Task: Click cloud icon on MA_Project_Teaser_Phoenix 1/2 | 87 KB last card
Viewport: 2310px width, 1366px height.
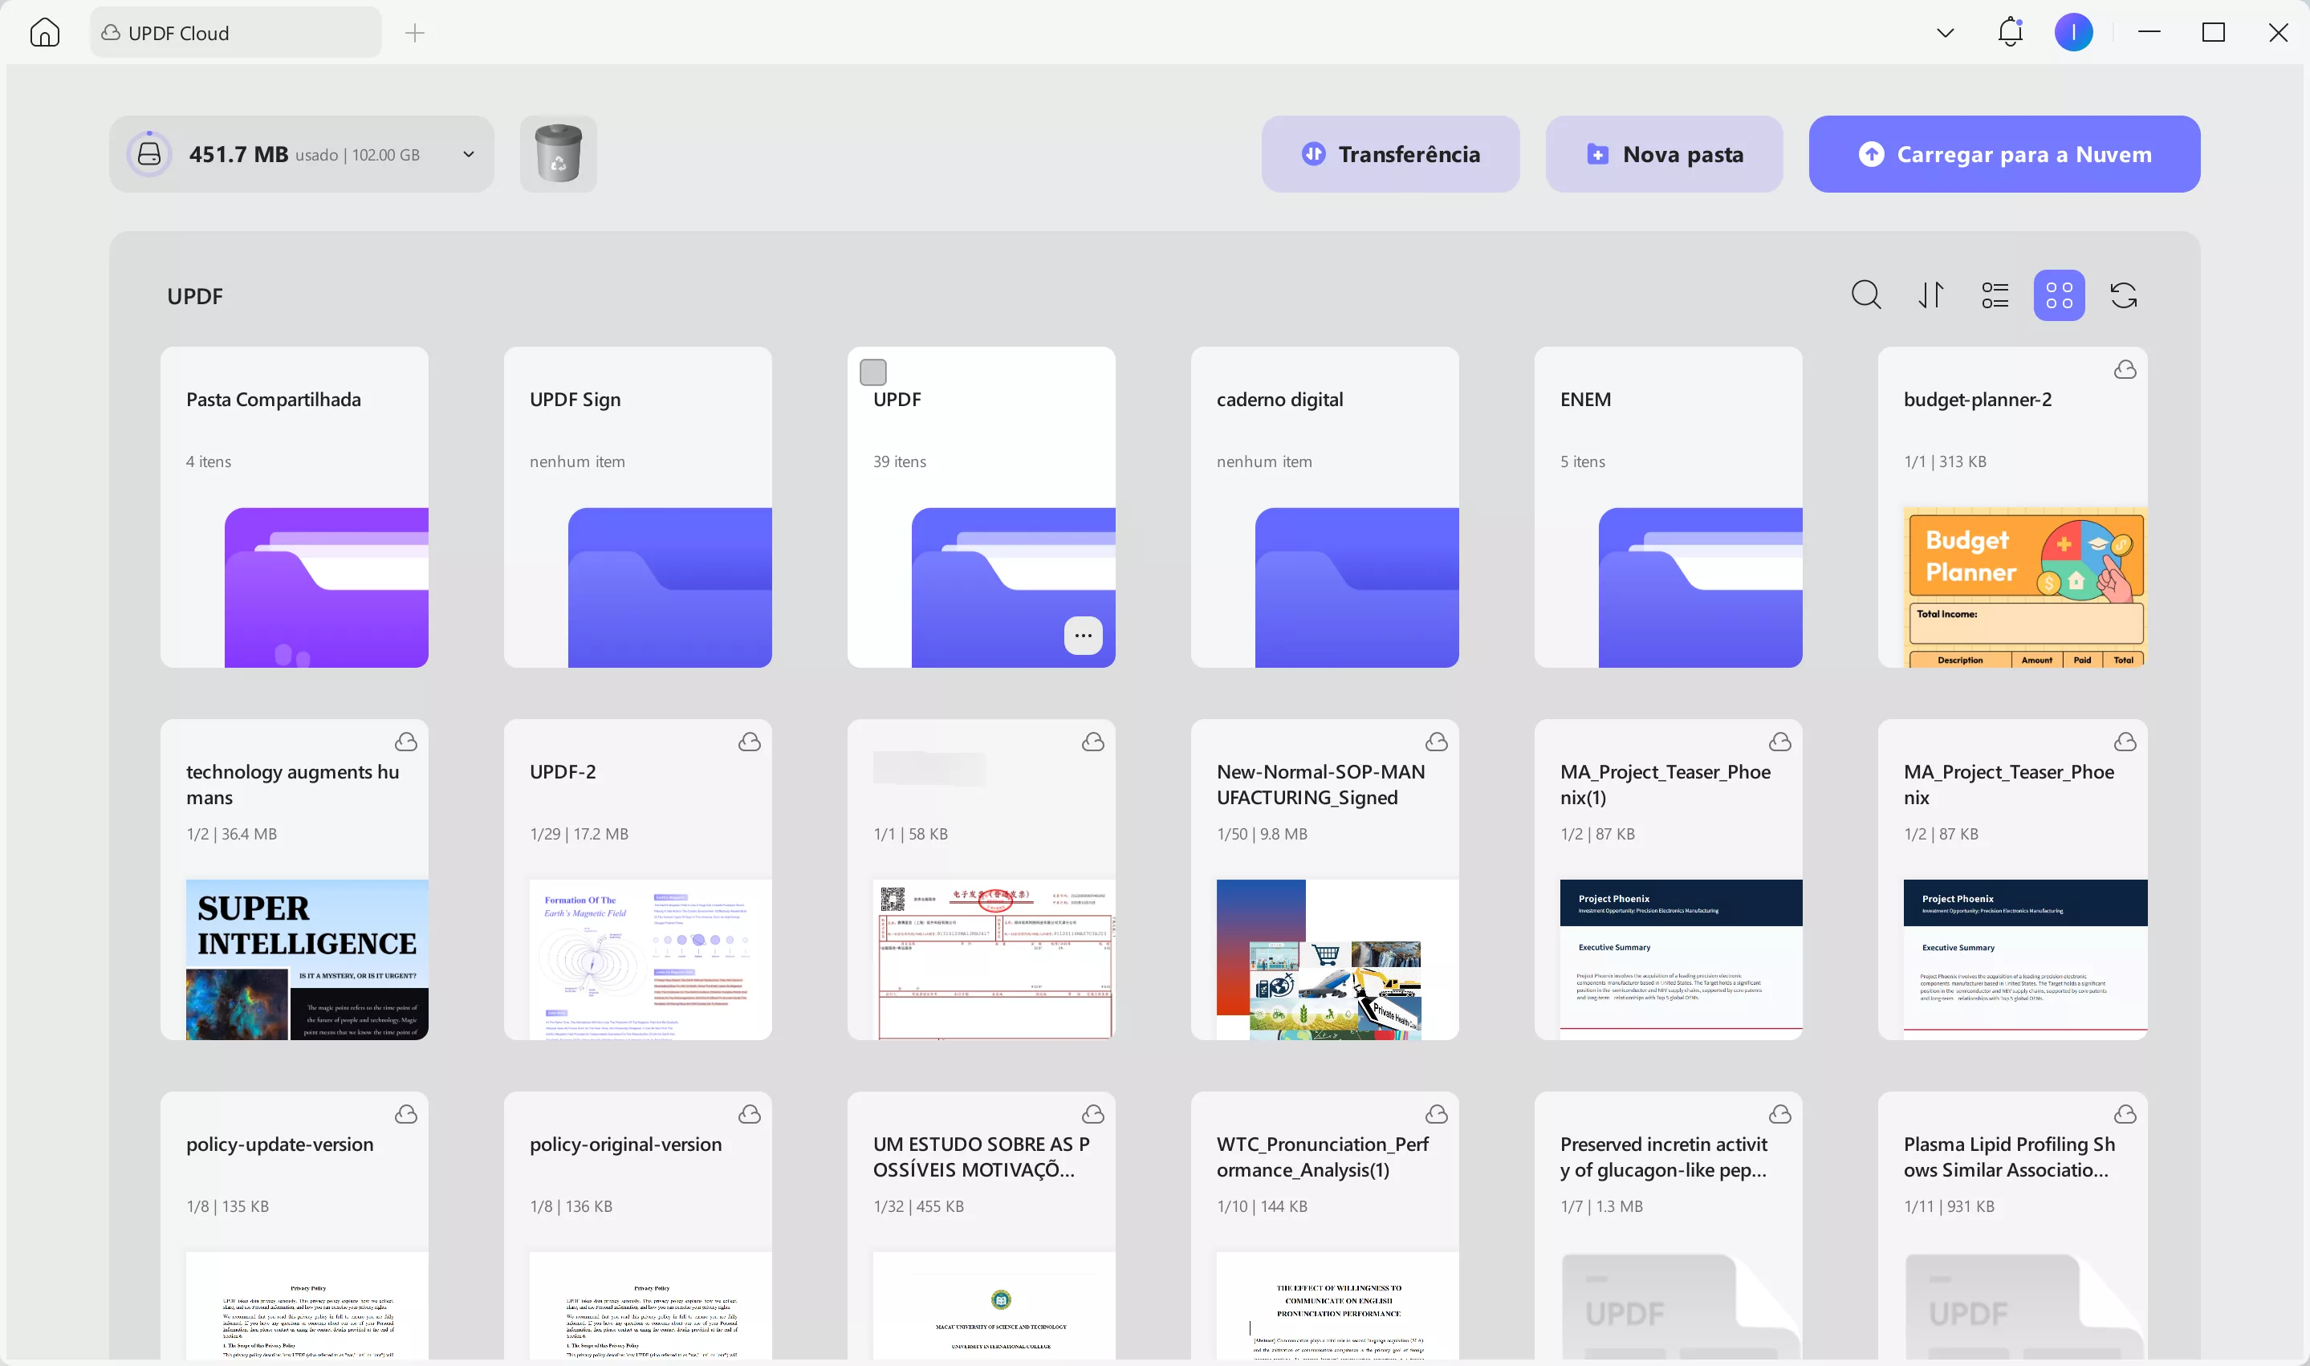Action: 2124,742
